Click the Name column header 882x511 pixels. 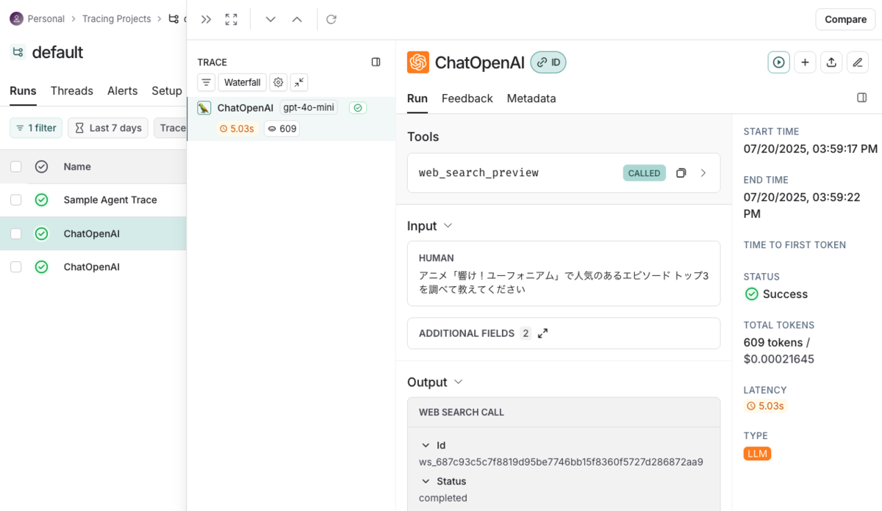click(x=77, y=167)
